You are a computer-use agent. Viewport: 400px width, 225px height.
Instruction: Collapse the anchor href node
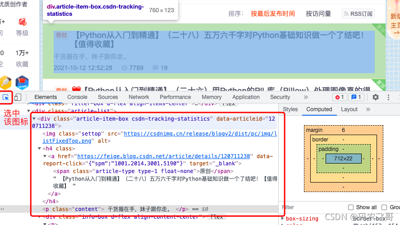tap(45, 156)
